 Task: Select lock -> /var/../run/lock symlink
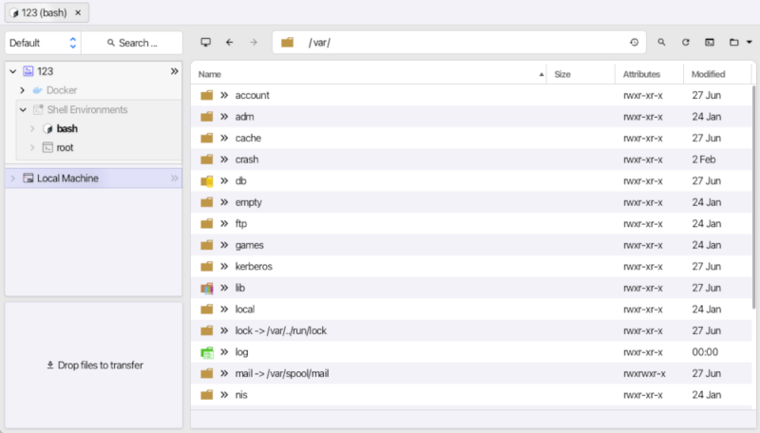pyautogui.click(x=280, y=330)
